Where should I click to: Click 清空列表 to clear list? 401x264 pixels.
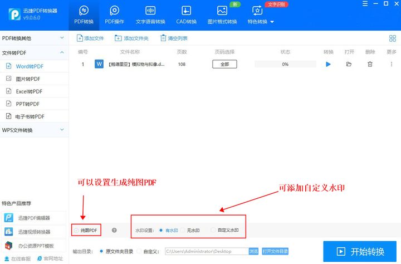click(174, 38)
